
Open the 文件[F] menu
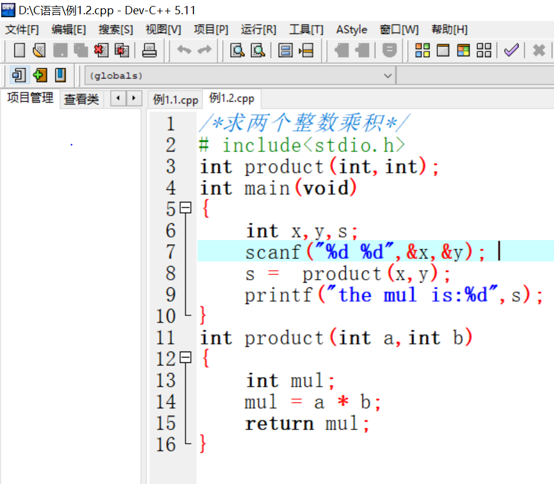(22, 30)
